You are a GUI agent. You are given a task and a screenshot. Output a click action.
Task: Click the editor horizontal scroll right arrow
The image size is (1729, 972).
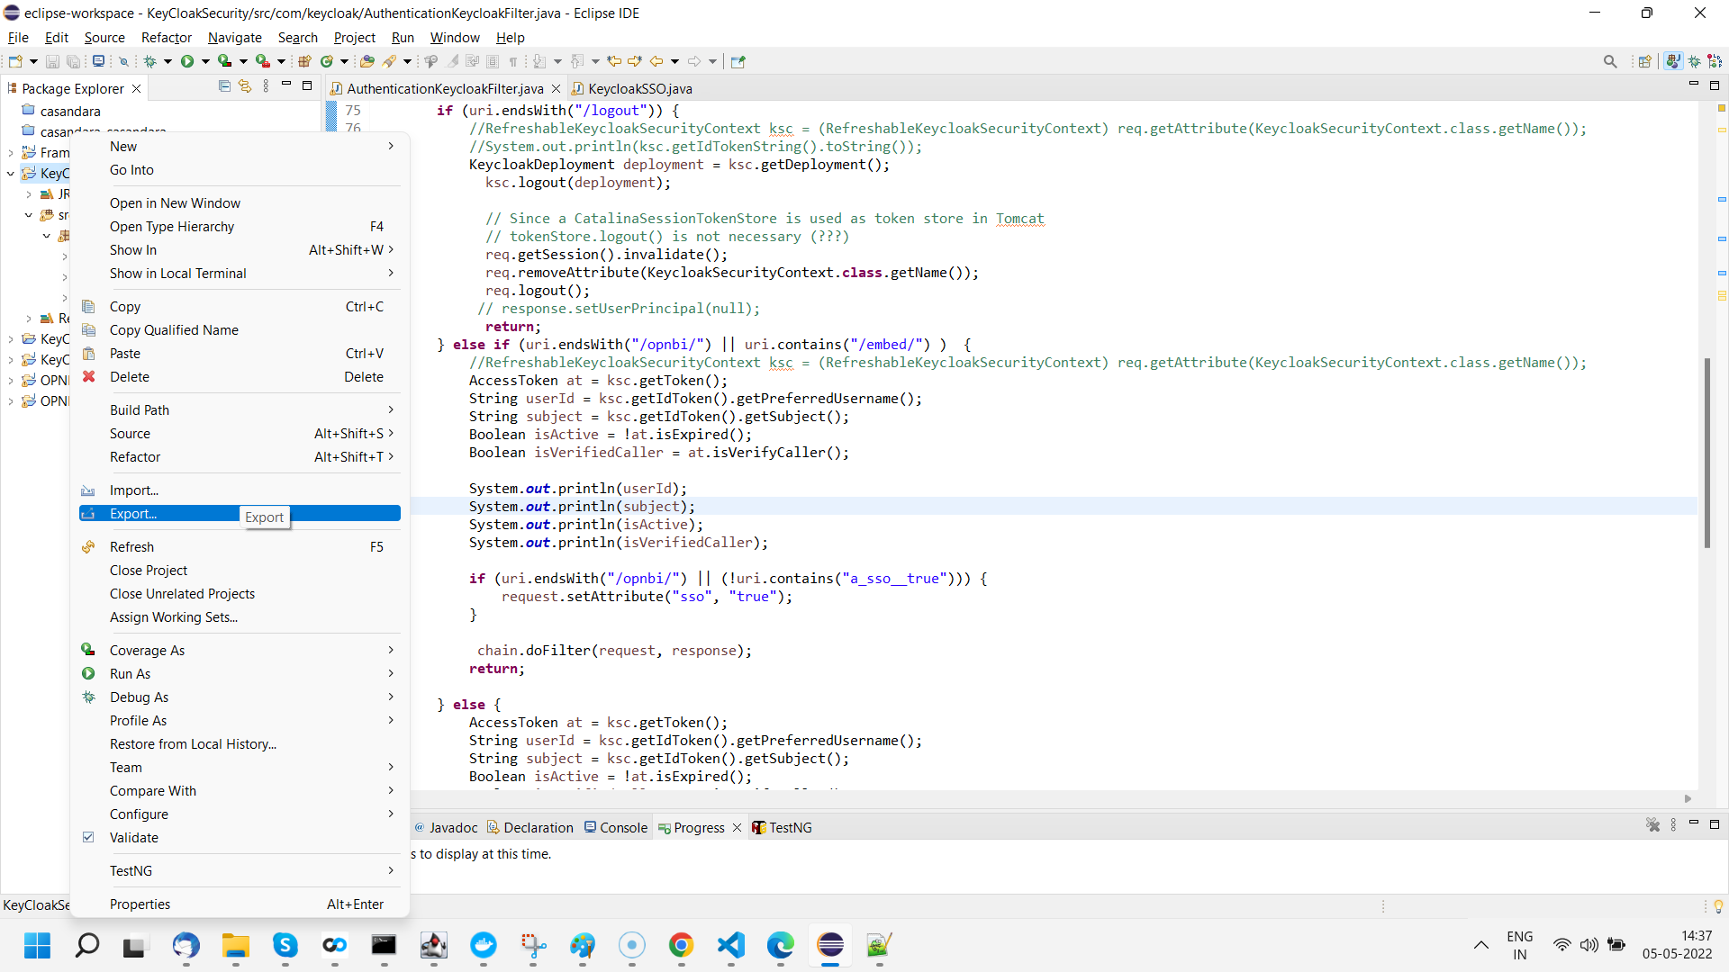(x=1688, y=798)
